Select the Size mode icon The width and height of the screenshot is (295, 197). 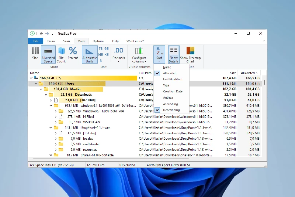tap(35, 53)
